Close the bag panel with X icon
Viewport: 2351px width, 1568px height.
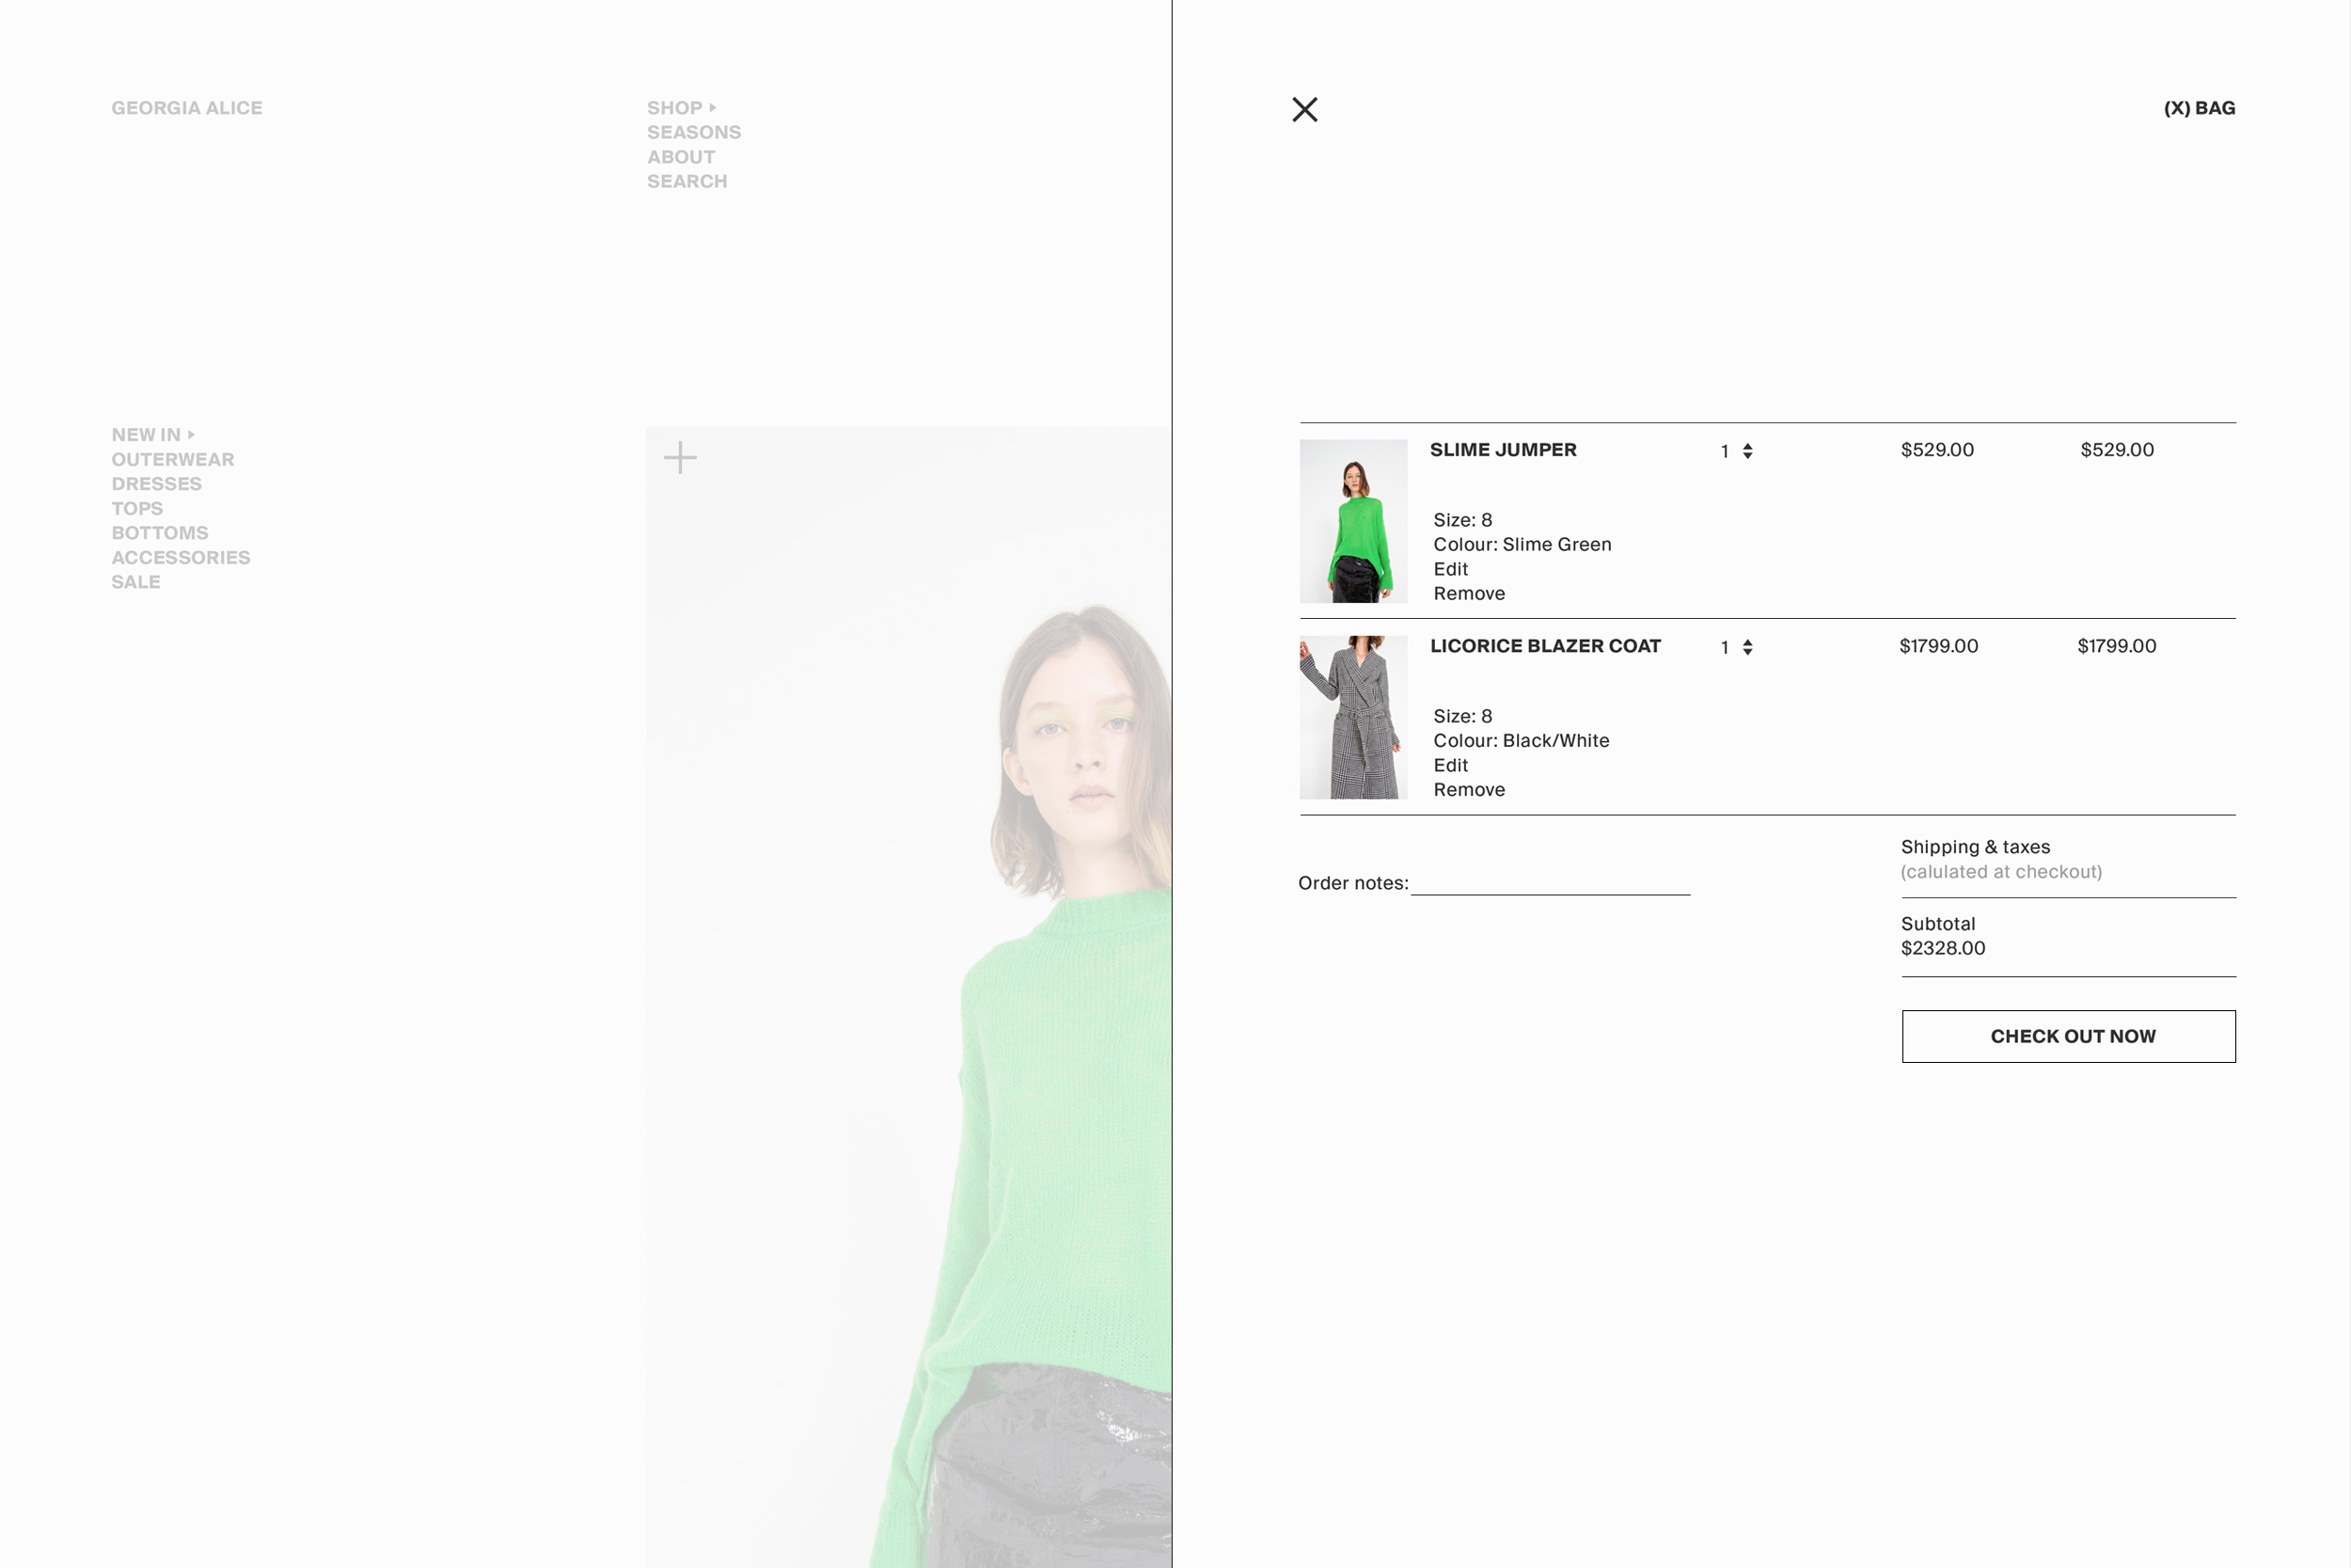[x=1304, y=109]
